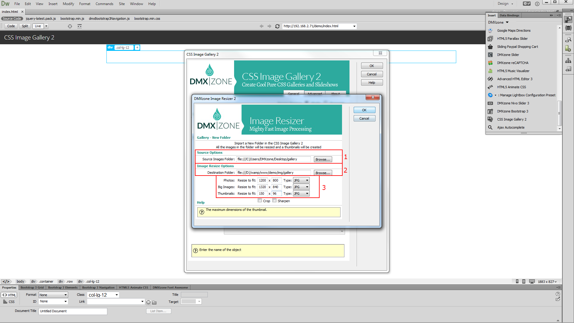
Task: Open the Site menu
Action: coord(122,4)
